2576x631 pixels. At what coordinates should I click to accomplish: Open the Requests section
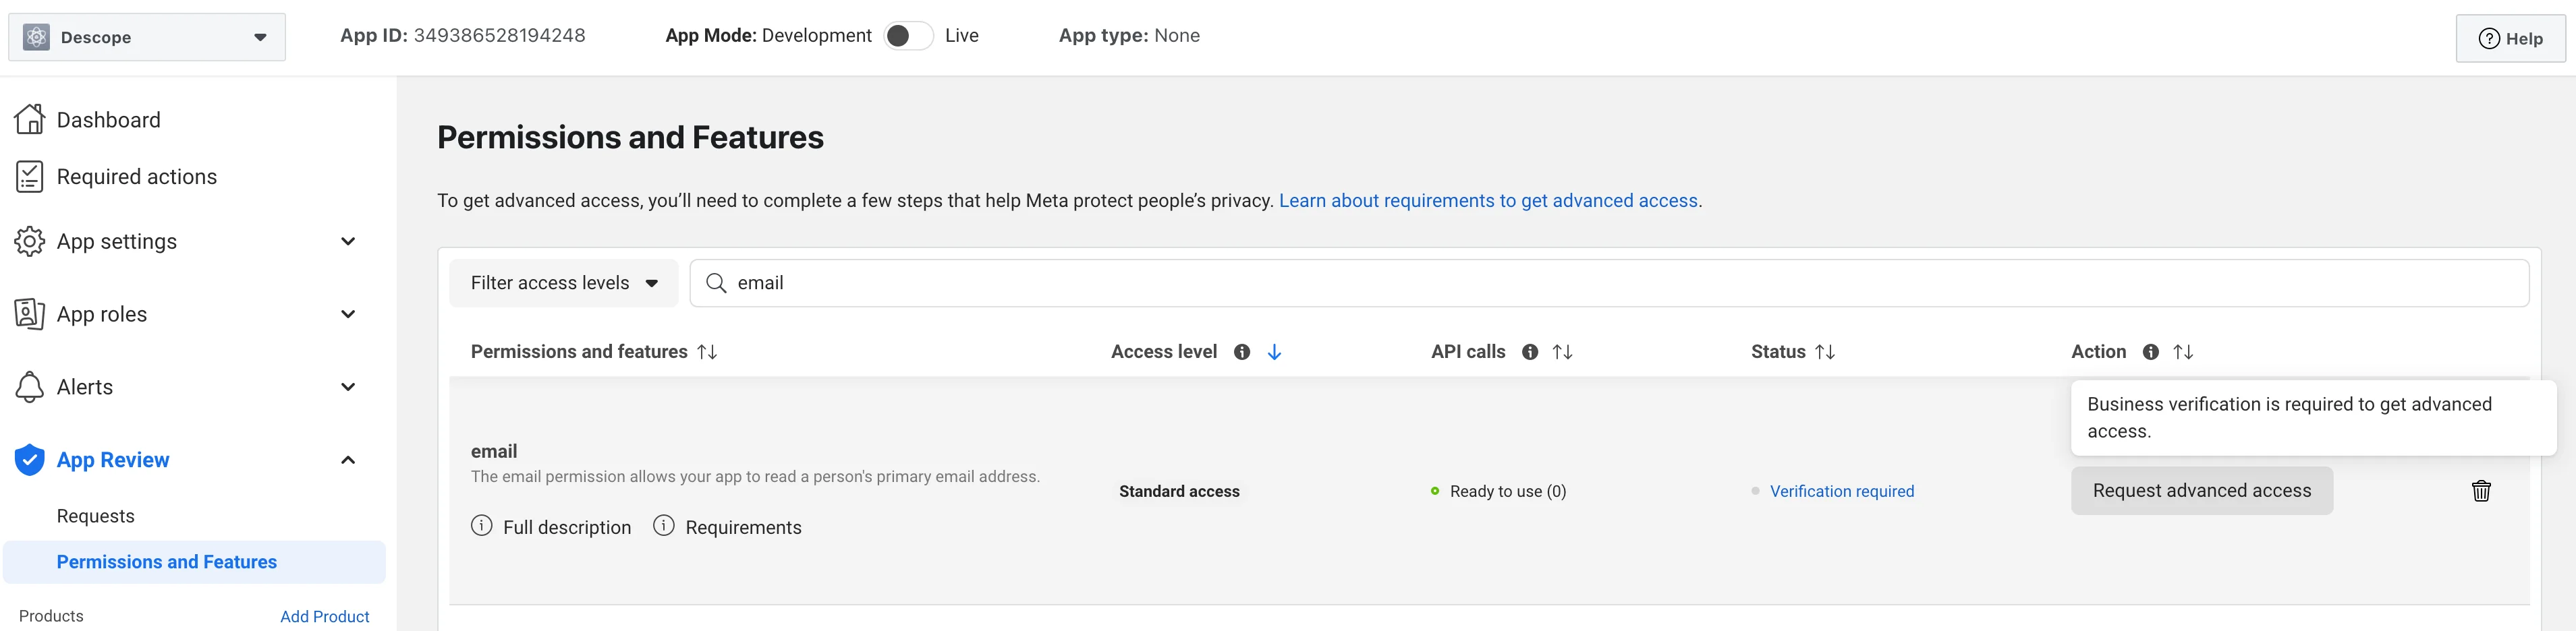tap(95, 515)
